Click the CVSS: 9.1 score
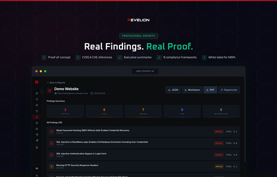Viewport: 277px width, 177px height. coord(231,132)
